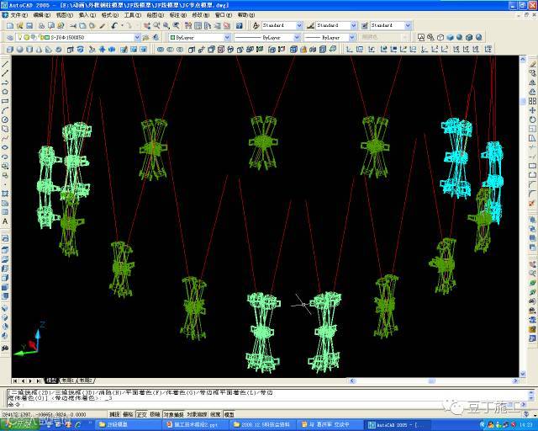Click the horizontal scrollbar of drawing area
Viewport: 538px width, 431px height.
pos(434,380)
